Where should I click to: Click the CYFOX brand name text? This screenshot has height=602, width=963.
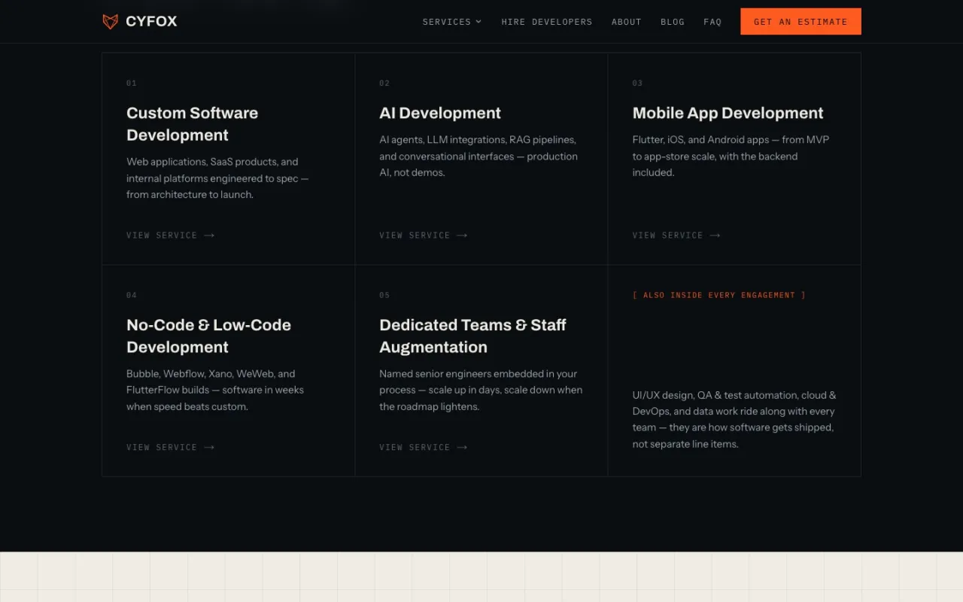coord(151,22)
